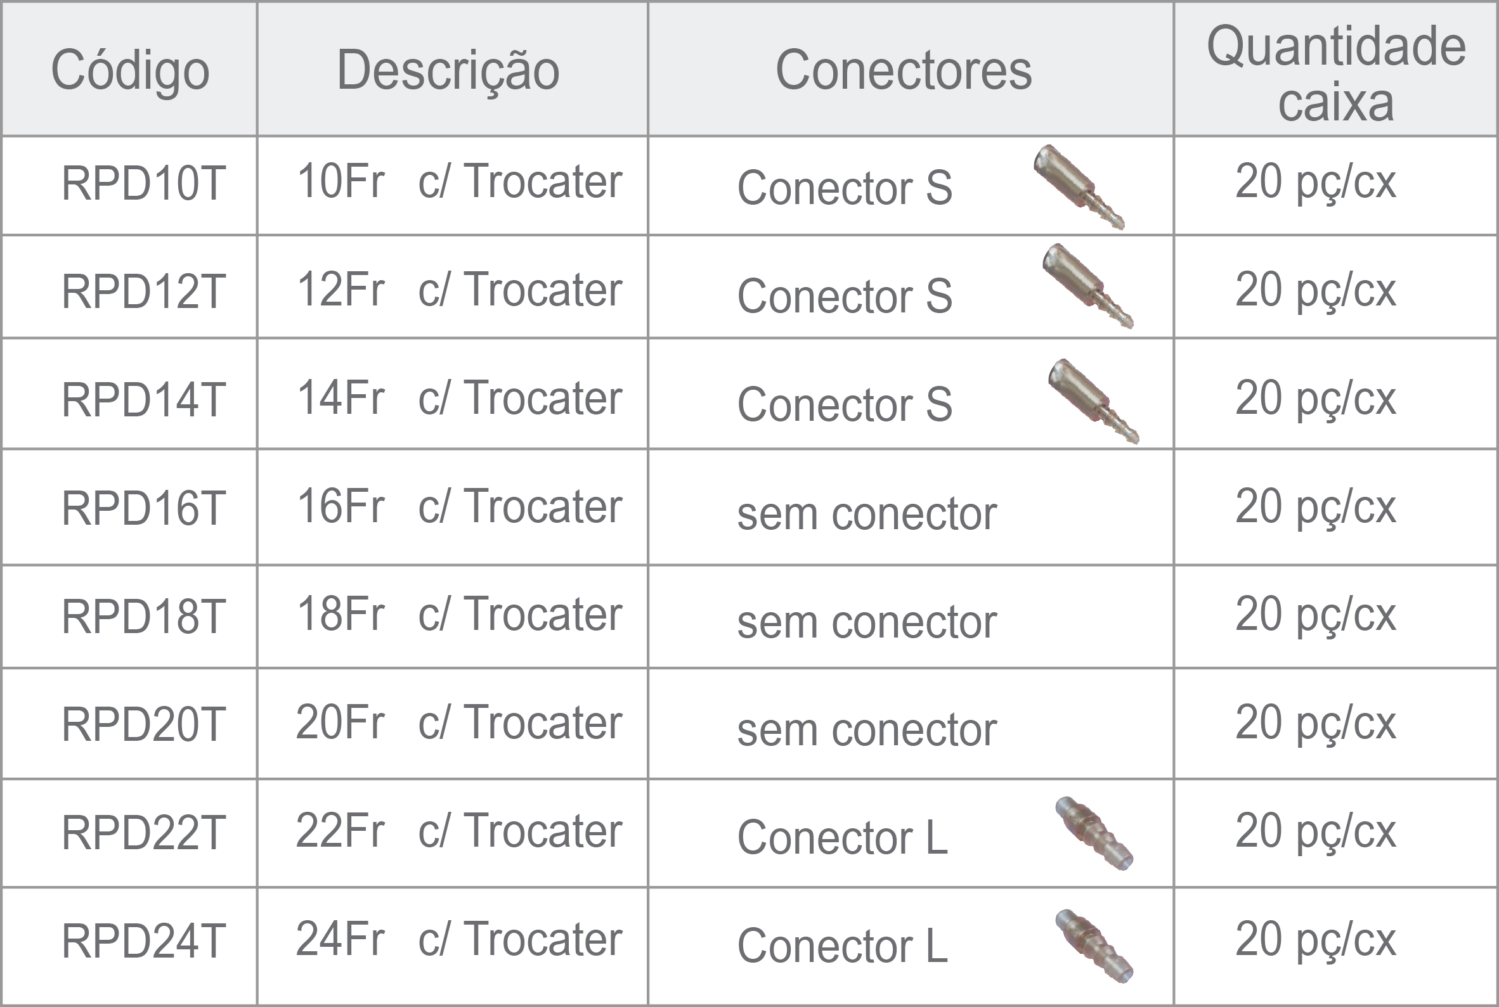Click the Conector S image in the RPD10T row

point(1079,187)
